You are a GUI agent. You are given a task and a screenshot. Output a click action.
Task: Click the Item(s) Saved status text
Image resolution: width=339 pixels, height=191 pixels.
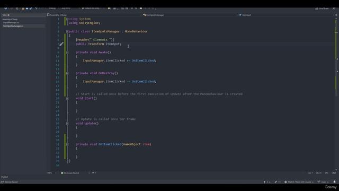pyautogui.click(x=11, y=182)
